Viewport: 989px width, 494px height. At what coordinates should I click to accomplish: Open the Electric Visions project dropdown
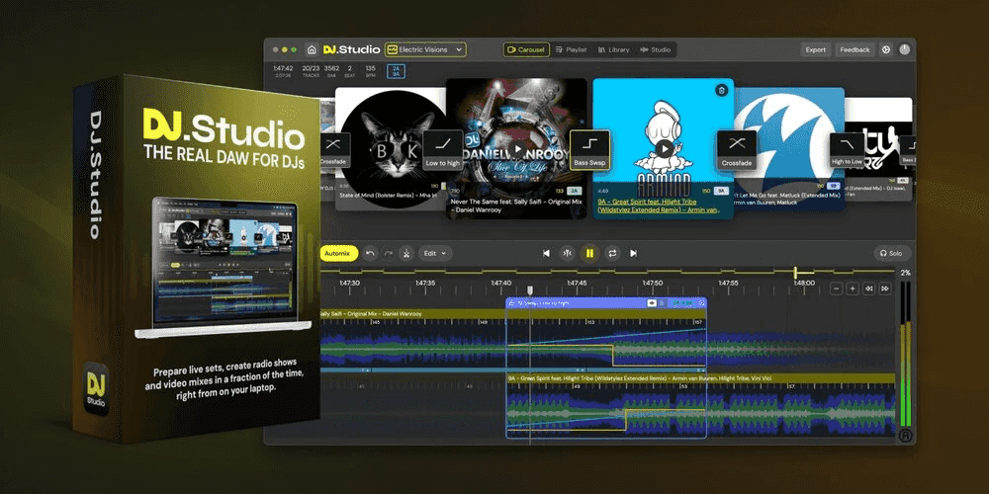coord(425,49)
